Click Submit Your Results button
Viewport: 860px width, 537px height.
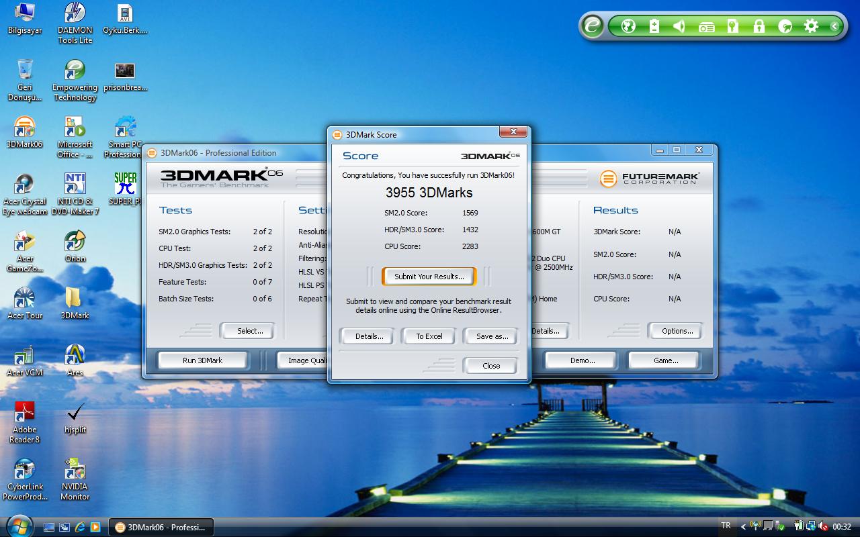429,277
